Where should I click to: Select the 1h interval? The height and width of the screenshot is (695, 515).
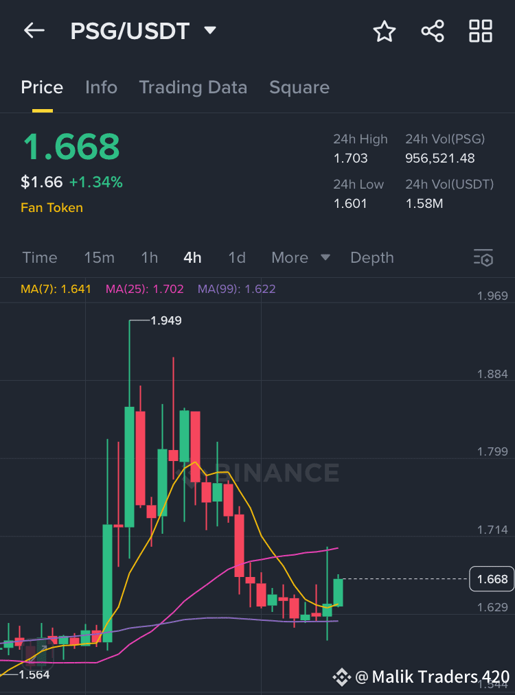coord(150,257)
